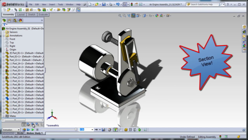Expand the Part_02<1> tree node
This screenshot has height=140, width=248.
[3, 56]
